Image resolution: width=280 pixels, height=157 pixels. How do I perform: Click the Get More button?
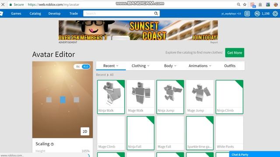234,53
